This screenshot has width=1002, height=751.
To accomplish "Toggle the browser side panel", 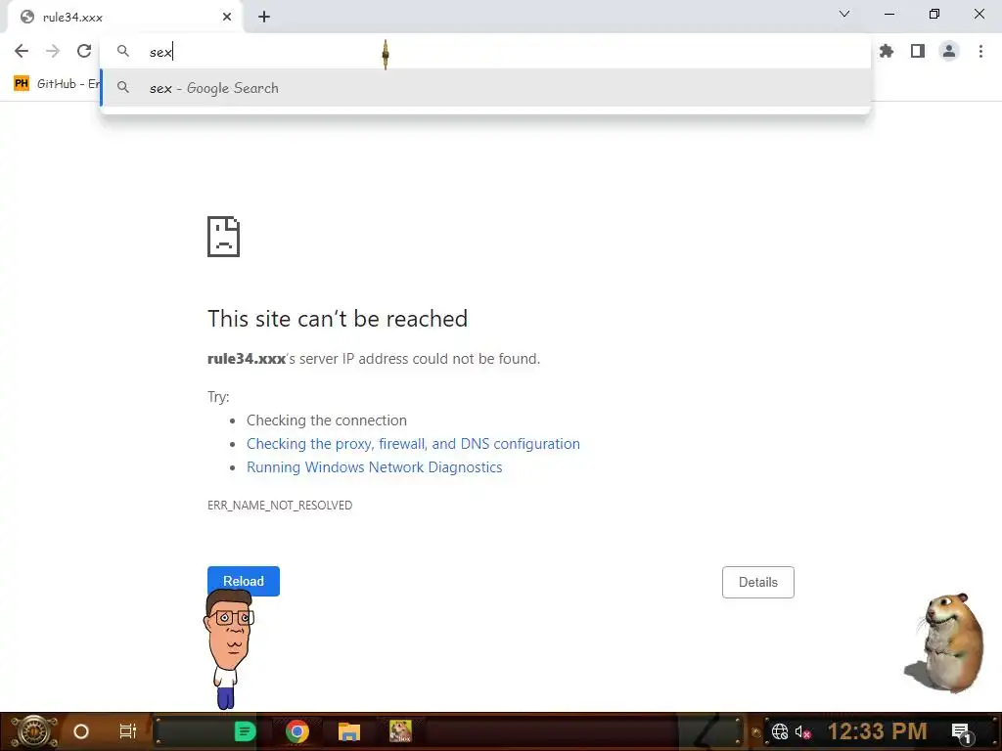I will pyautogui.click(x=918, y=51).
